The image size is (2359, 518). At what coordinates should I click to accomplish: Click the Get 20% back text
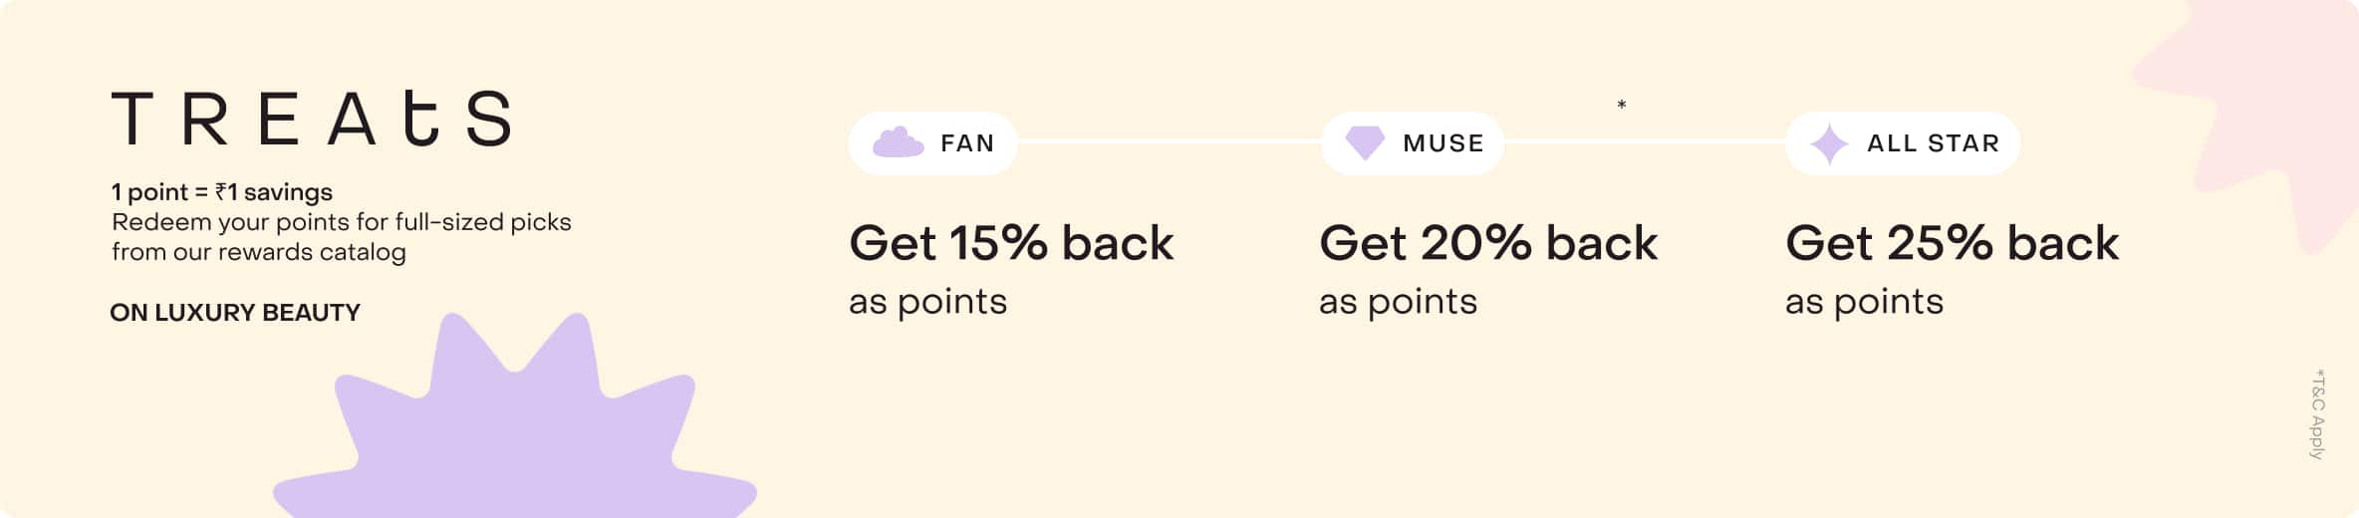pyautogui.click(x=1488, y=243)
